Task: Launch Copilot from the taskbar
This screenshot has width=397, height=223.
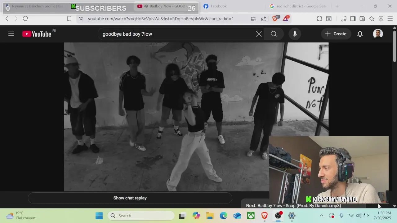Action: 196,216
